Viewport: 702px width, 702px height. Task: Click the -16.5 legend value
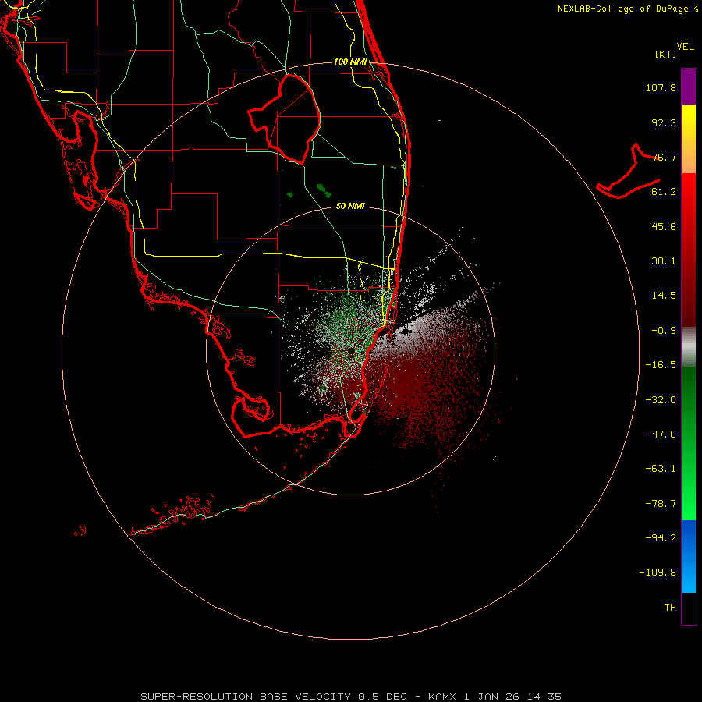(x=661, y=365)
